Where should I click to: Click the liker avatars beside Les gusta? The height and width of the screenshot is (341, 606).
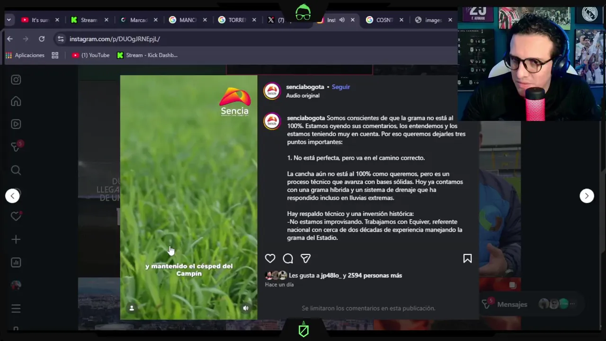pyautogui.click(x=276, y=276)
